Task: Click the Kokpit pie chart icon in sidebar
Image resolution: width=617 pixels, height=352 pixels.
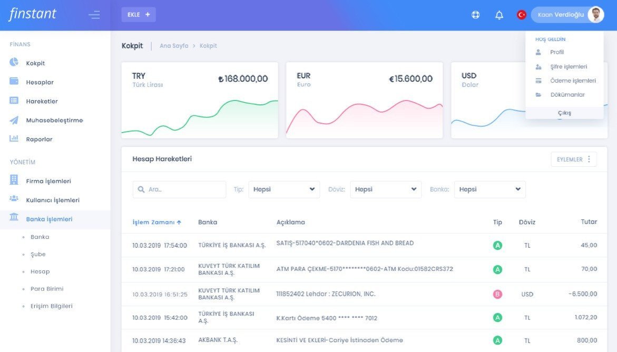Action: pos(14,63)
